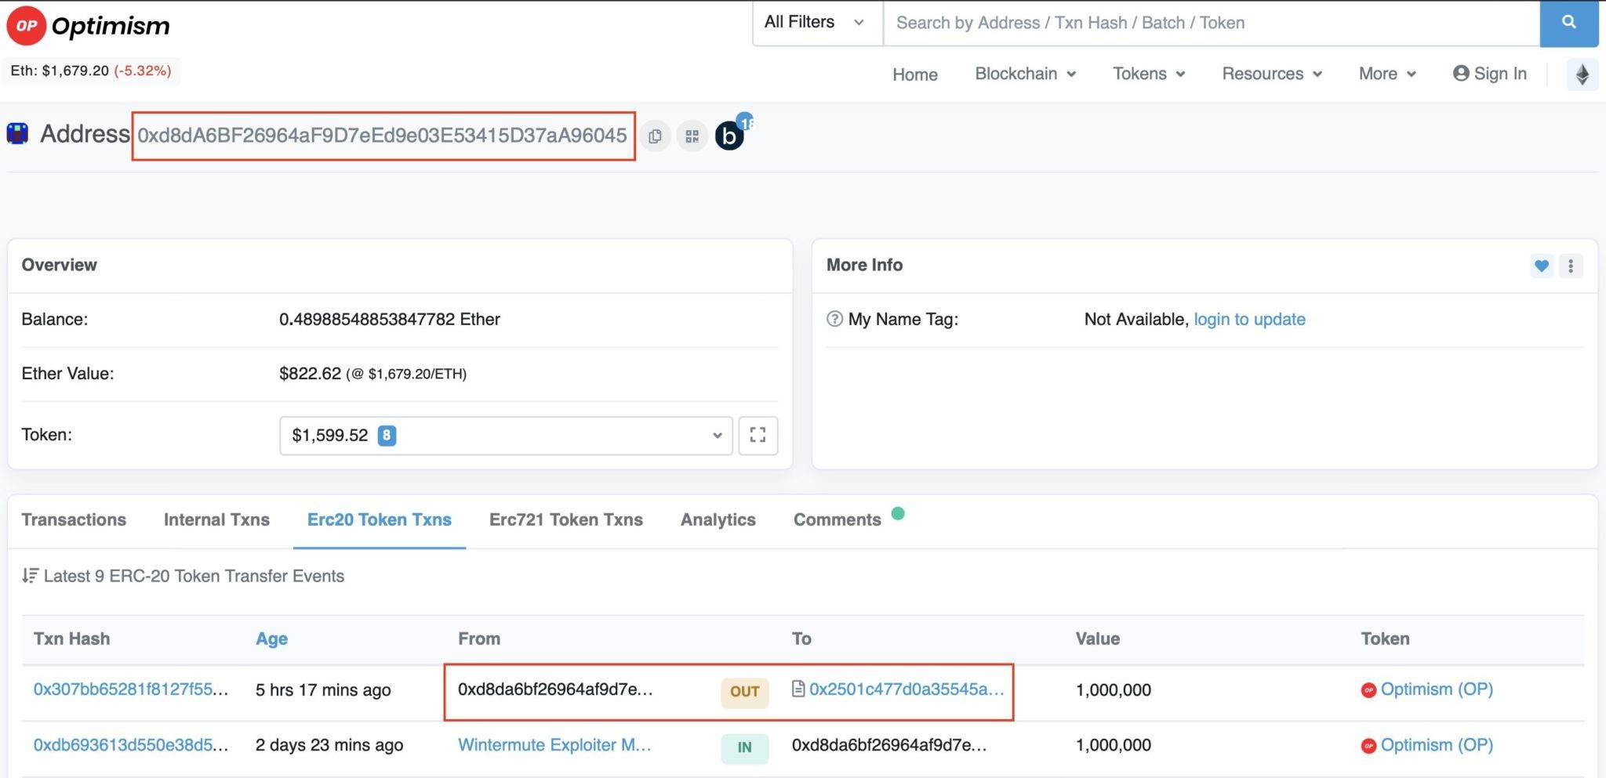
Task: Click the 1,000,000 value in the OUT row
Action: [1114, 690]
